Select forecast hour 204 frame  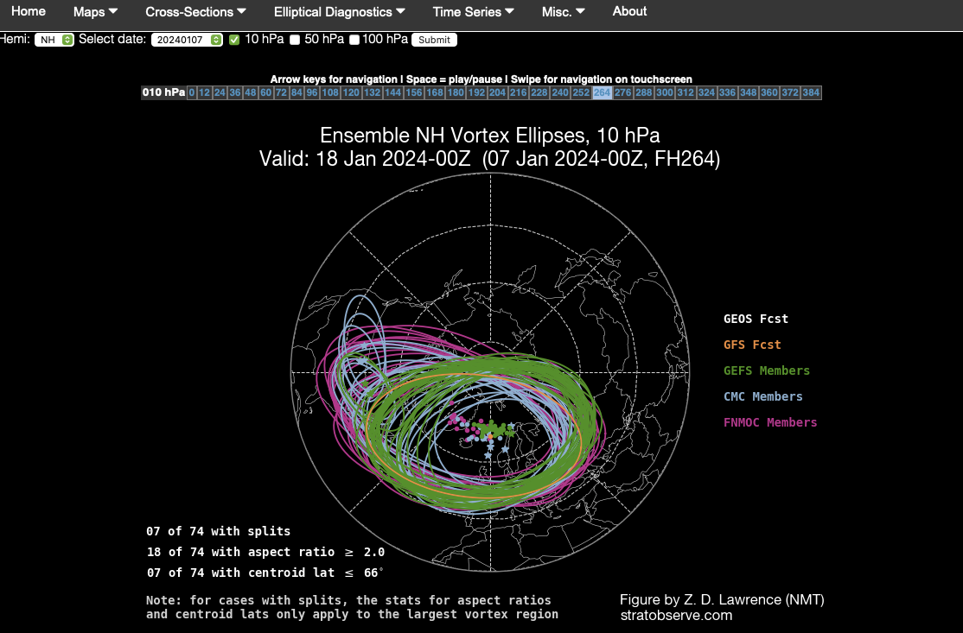(x=497, y=92)
